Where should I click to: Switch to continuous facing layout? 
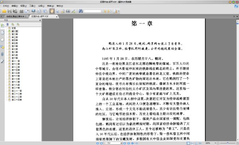(x=200, y=143)
